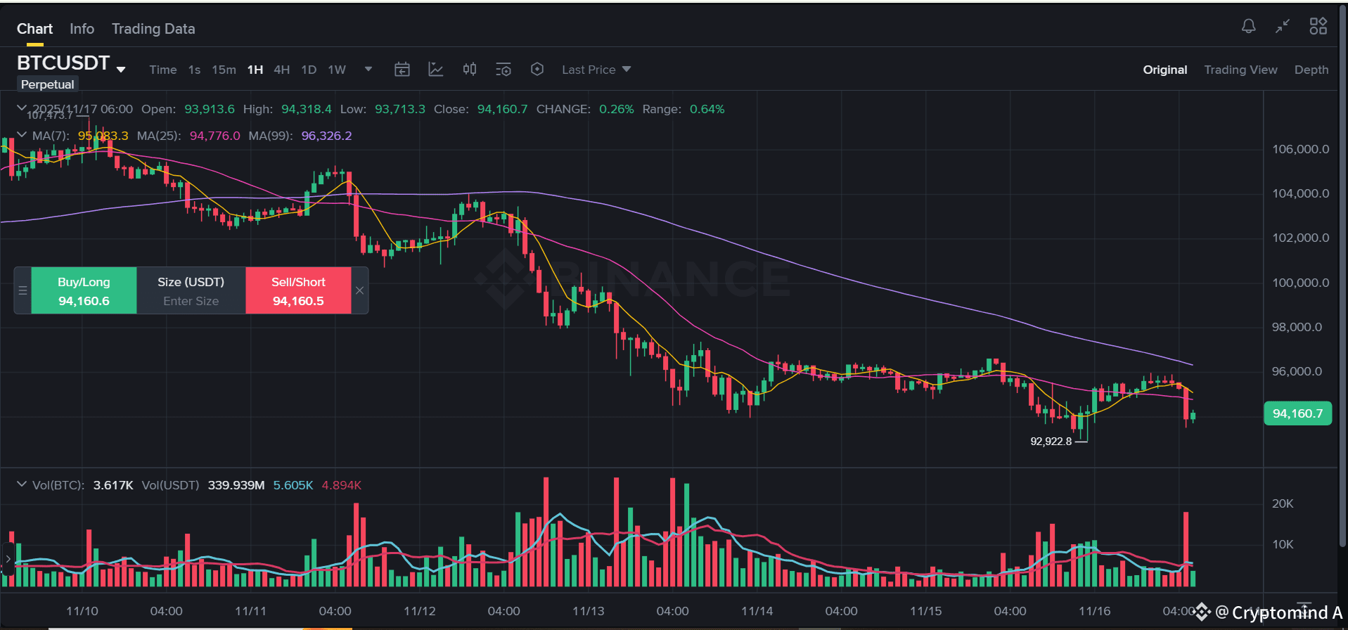
Task: Switch to the Trading Data tab
Action: tap(153, 29)
